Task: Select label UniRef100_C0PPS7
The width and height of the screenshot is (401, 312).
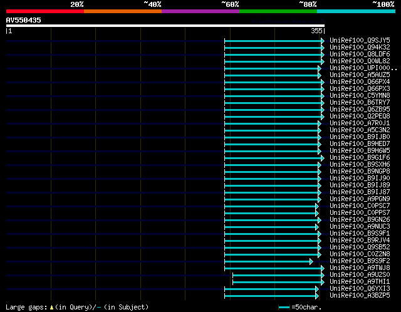Action: pyautogui.click(x=360, y=213)
